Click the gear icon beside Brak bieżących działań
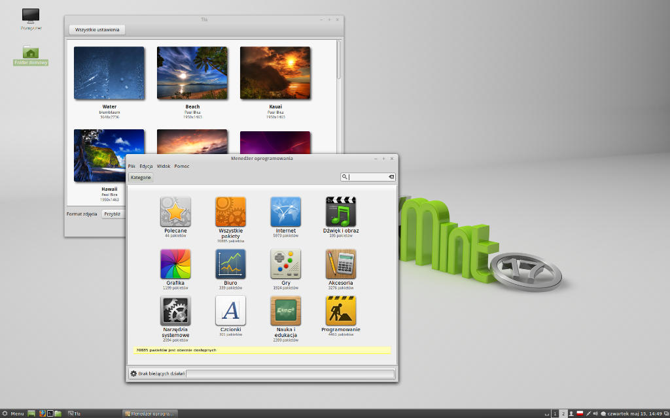Screen dimensions: 670x418 coord(133,374)
